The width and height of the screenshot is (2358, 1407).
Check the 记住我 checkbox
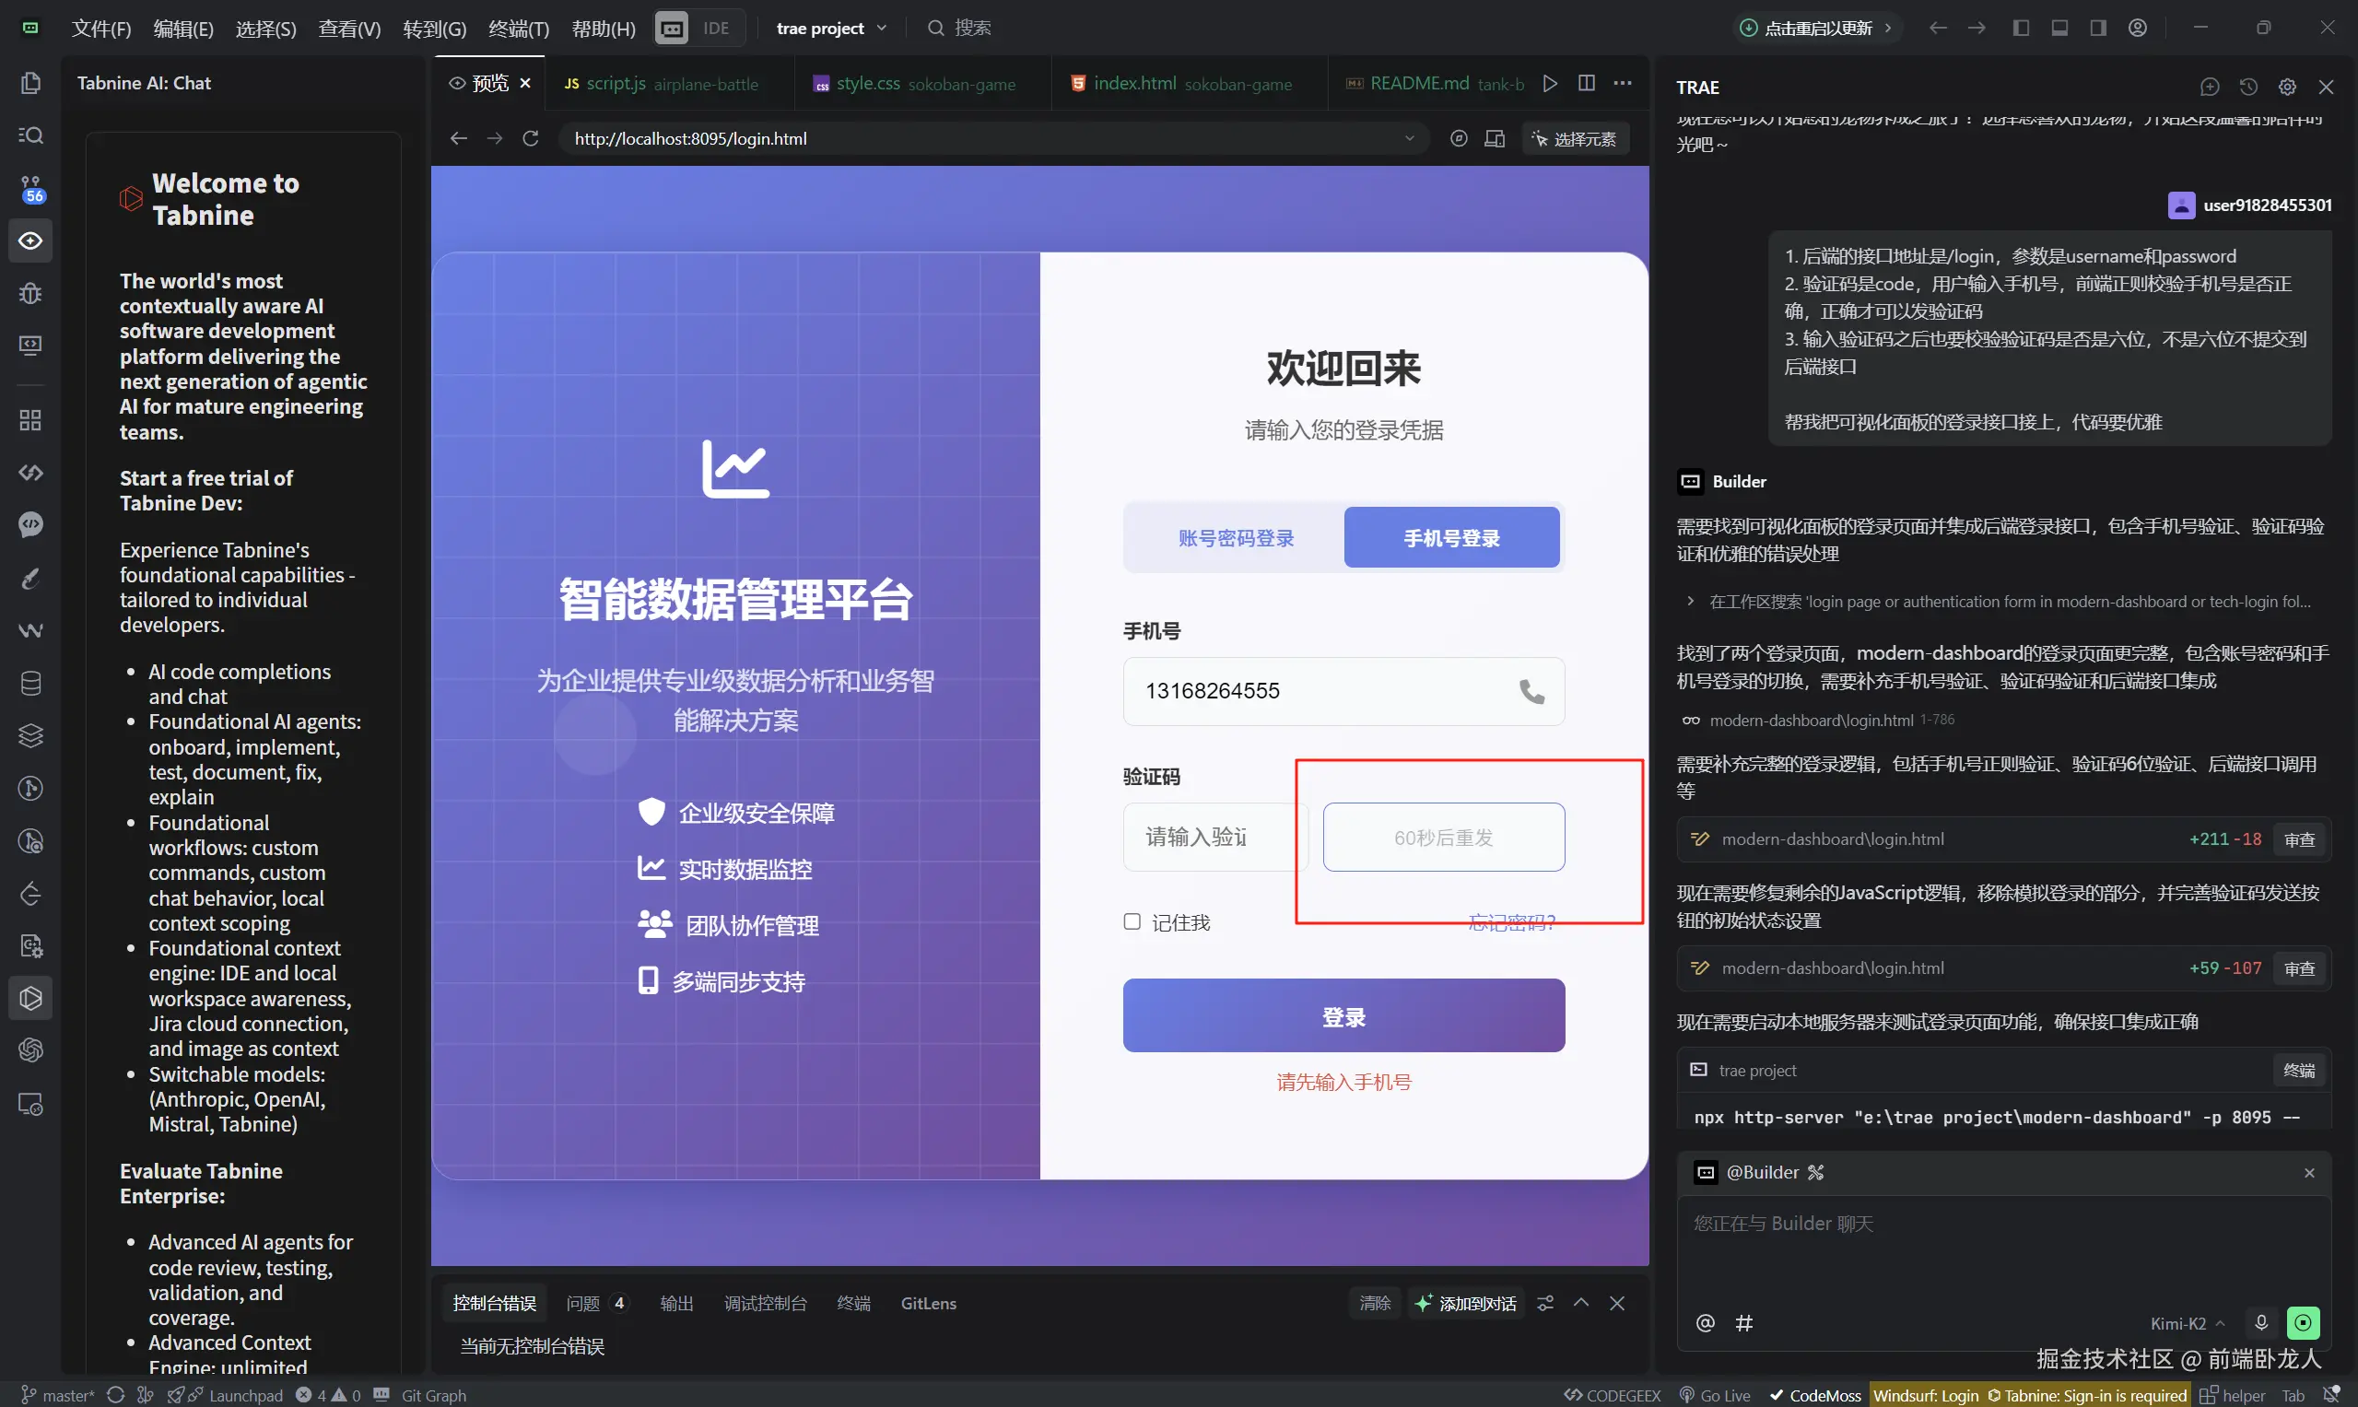(1132, 921)
